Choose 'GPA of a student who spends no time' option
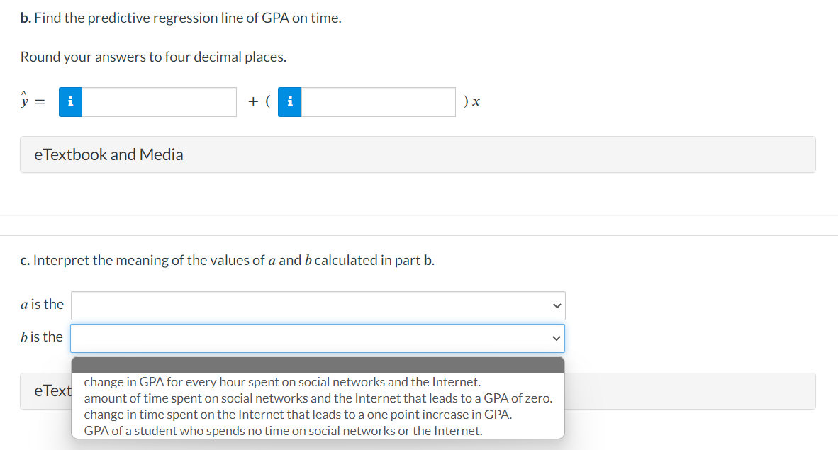This screenshot has height=450, width=838. point(284,431)
